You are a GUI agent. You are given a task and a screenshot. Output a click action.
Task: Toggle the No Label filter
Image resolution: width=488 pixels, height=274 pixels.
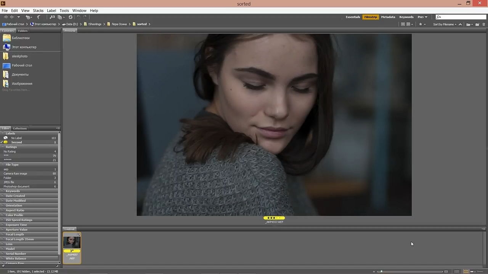point(29,138)
